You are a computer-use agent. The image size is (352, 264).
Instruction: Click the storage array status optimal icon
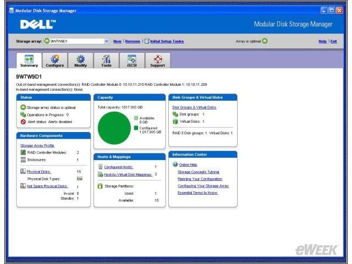23,107
